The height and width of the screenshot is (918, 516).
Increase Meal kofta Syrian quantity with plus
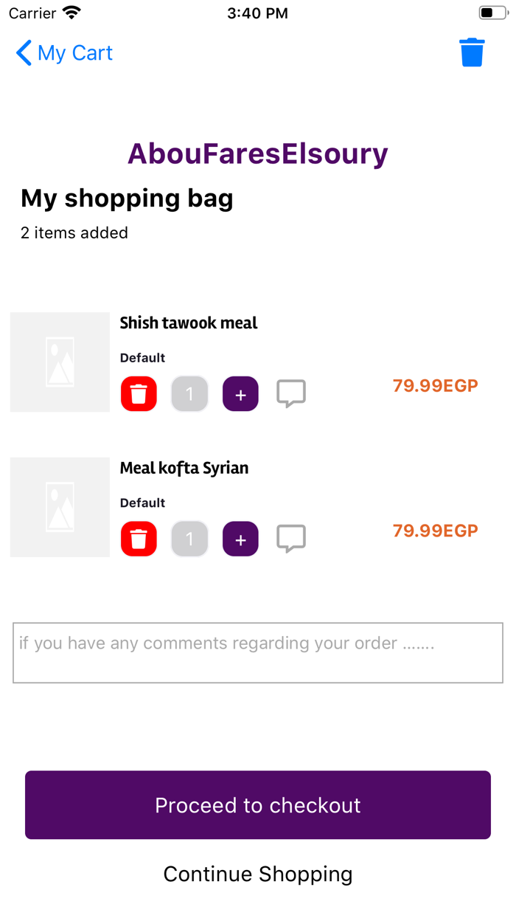point(240,539)
